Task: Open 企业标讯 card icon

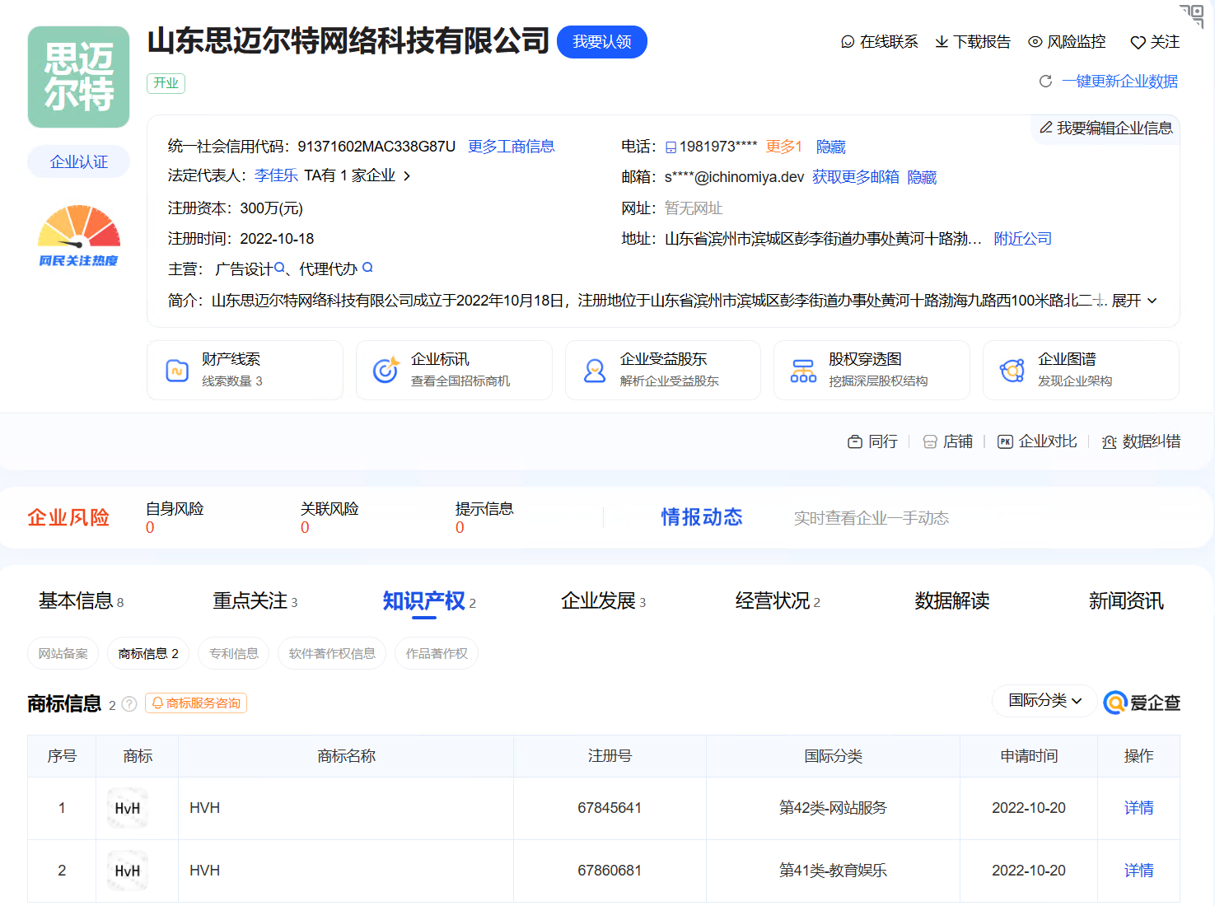Action: pos(386,371)
